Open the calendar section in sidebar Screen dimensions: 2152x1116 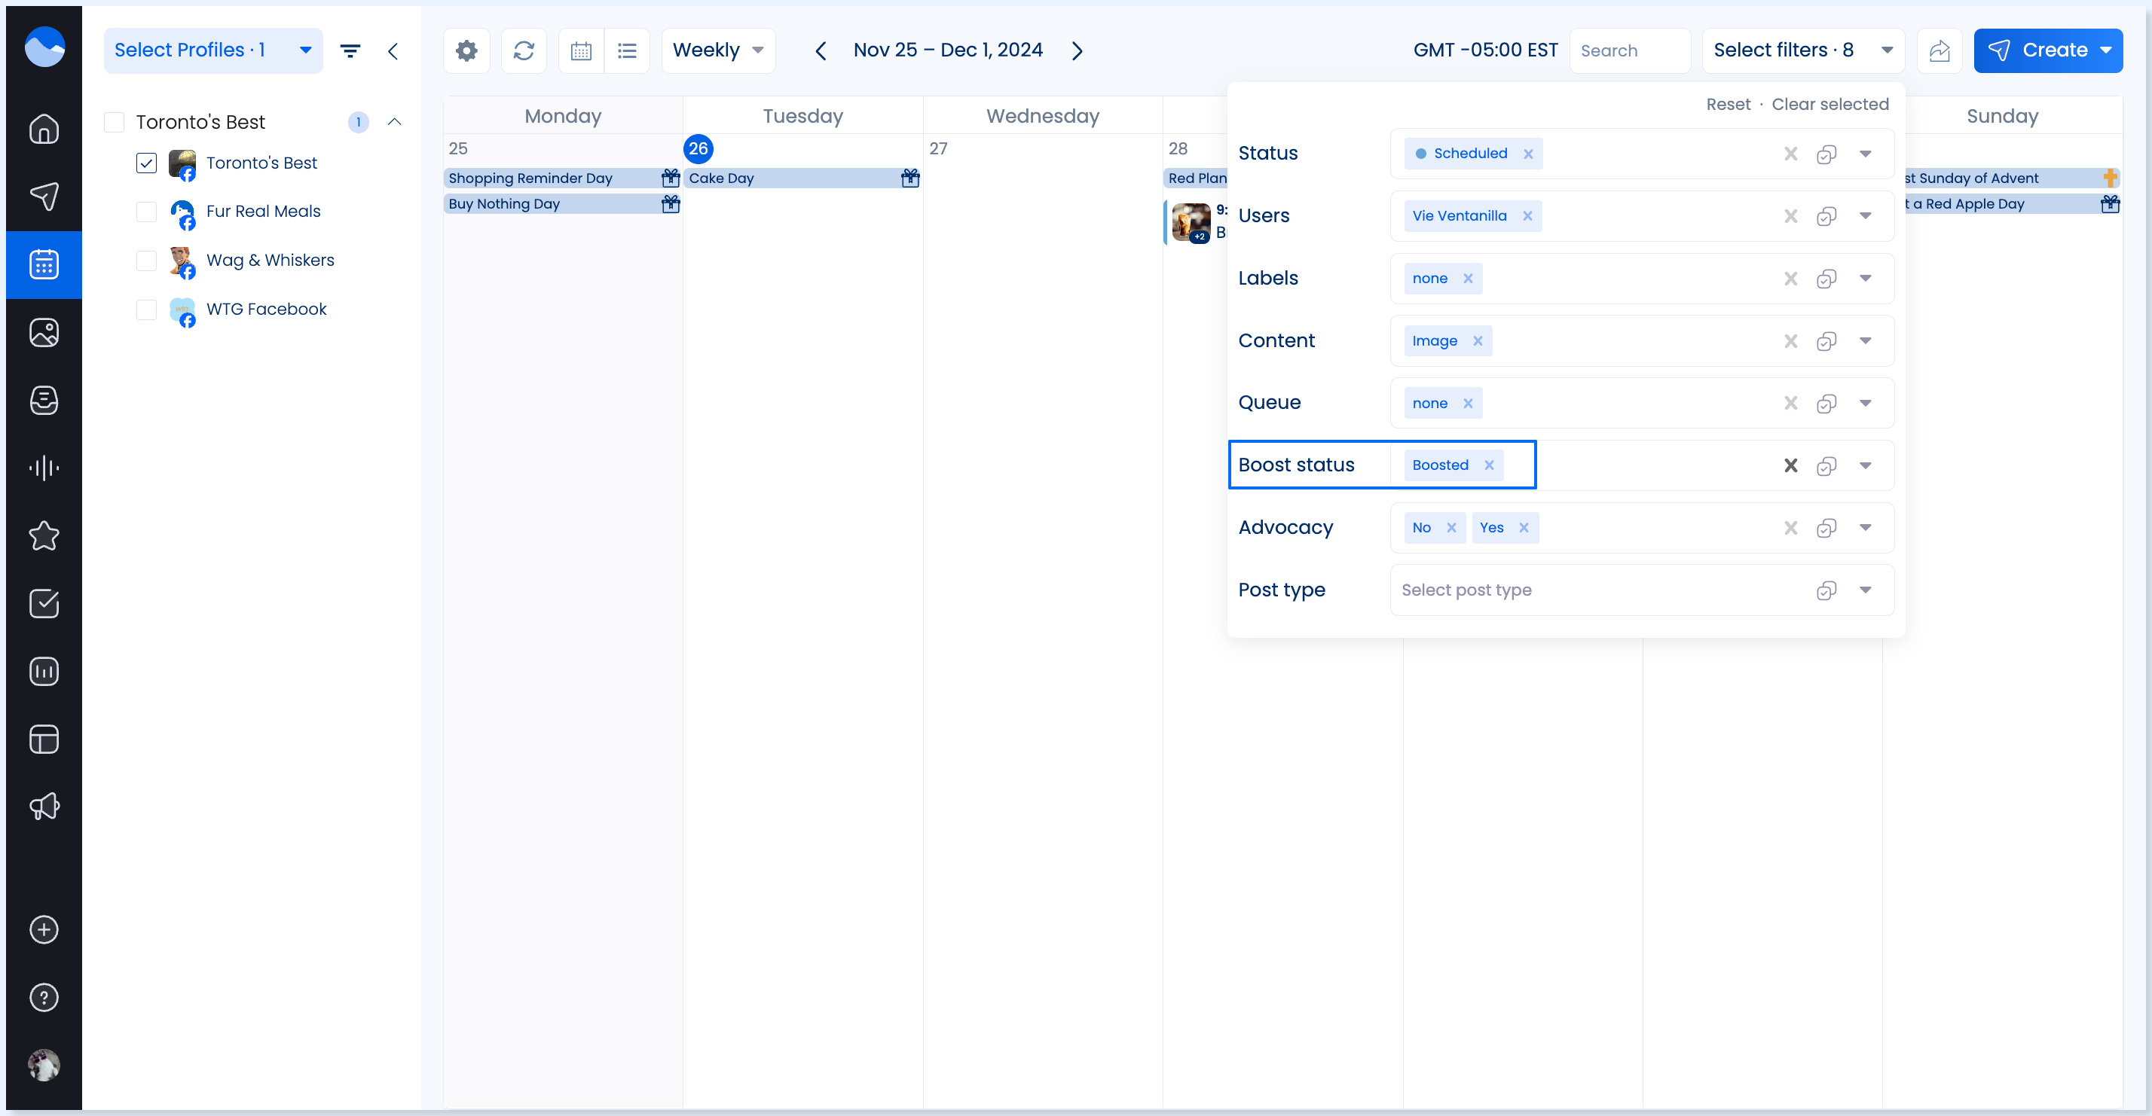tap(44, 264)
